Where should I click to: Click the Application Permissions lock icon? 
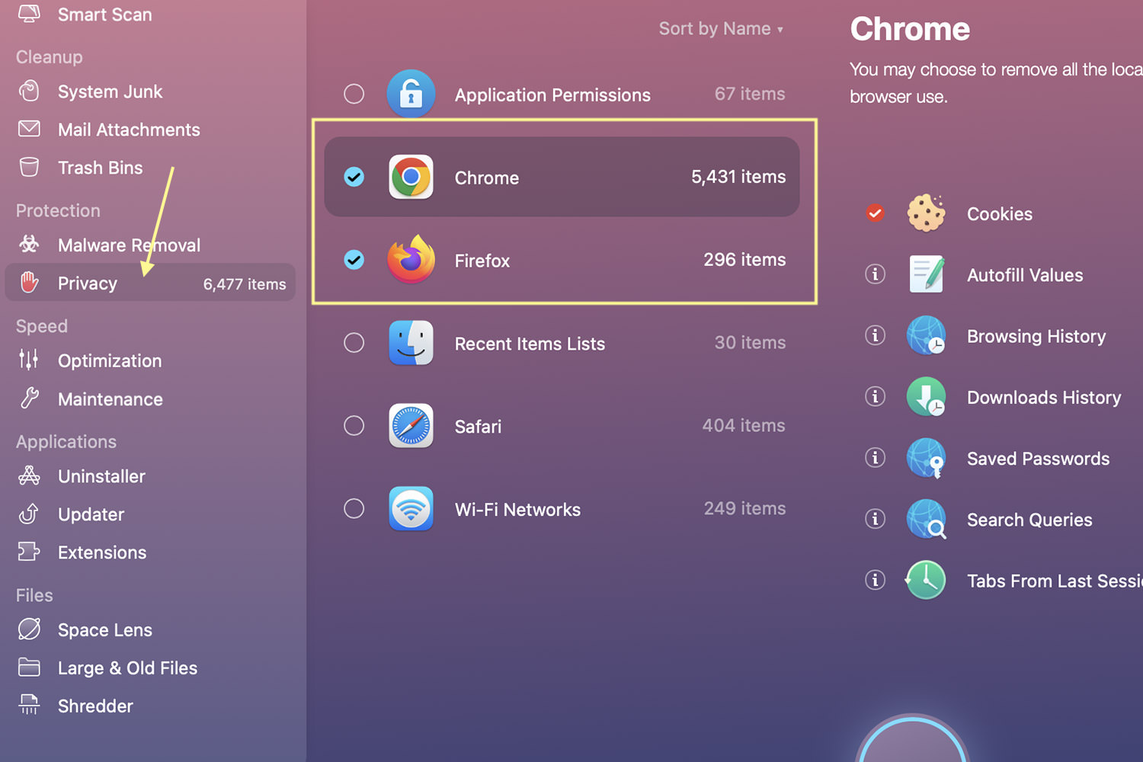click(411, 94)
